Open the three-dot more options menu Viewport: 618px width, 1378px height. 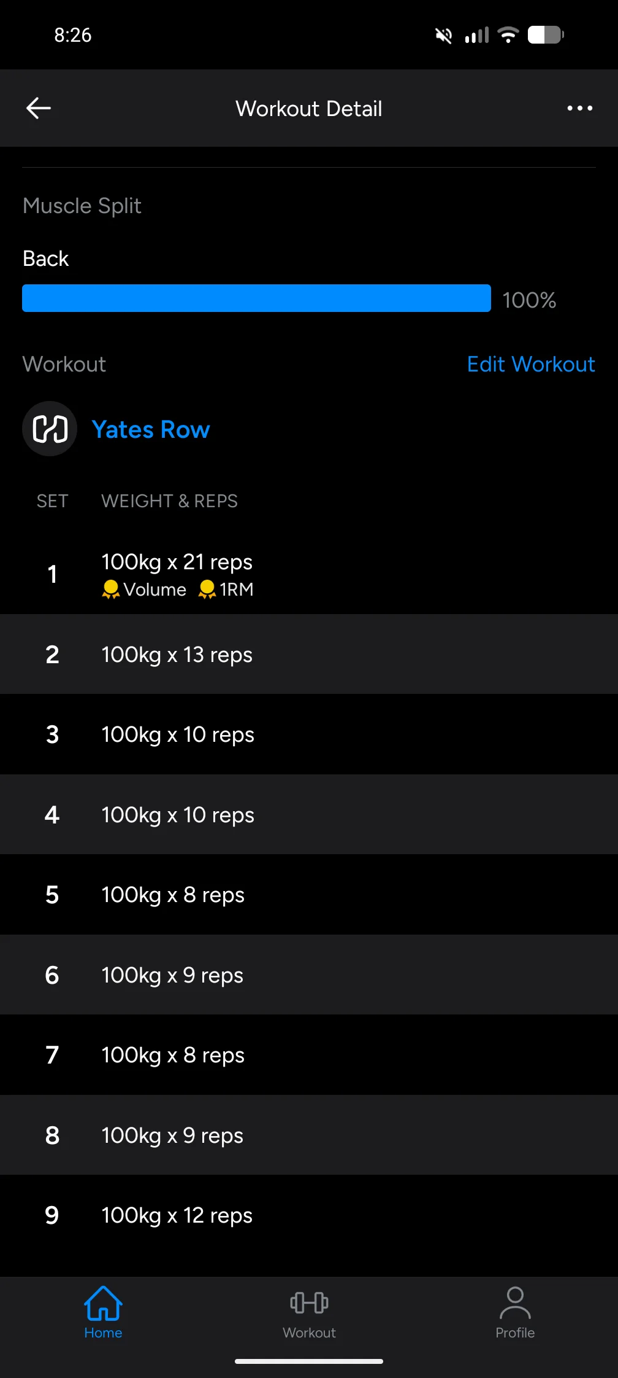pyautogui.click(x=579, y=108)
